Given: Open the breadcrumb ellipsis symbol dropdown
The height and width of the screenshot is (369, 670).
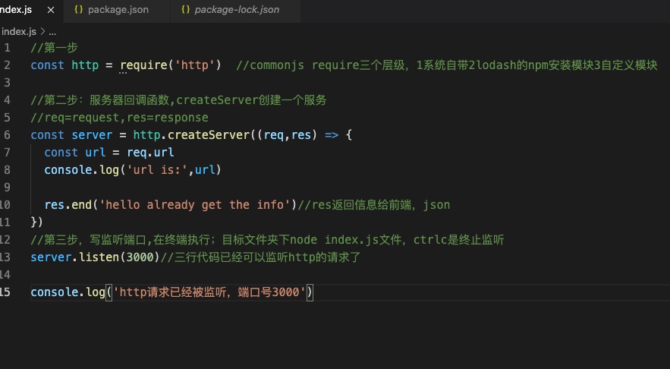Looking at the screenshot, I should (x=53, y=31).
